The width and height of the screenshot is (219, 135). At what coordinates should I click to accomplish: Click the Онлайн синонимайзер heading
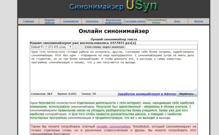click(114, 31)
